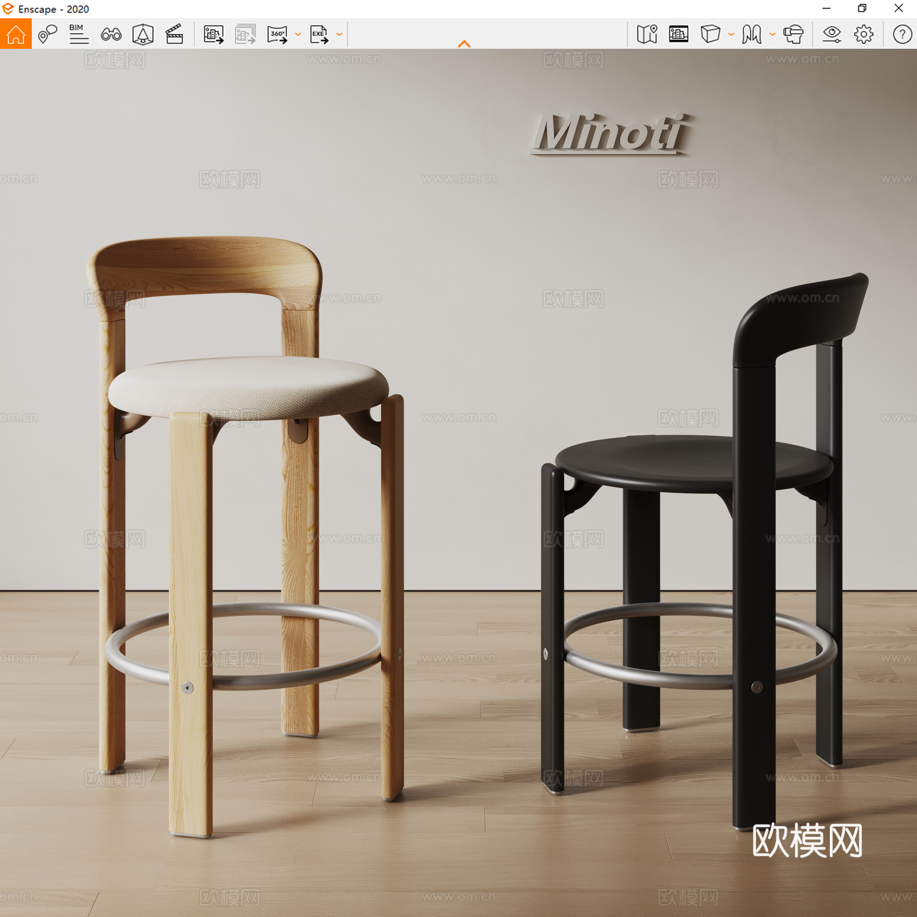Expand the EXE export dropdown arrow
Image resolution: width=917 pixels, height=917 pixels.
(x=339, y=34)
